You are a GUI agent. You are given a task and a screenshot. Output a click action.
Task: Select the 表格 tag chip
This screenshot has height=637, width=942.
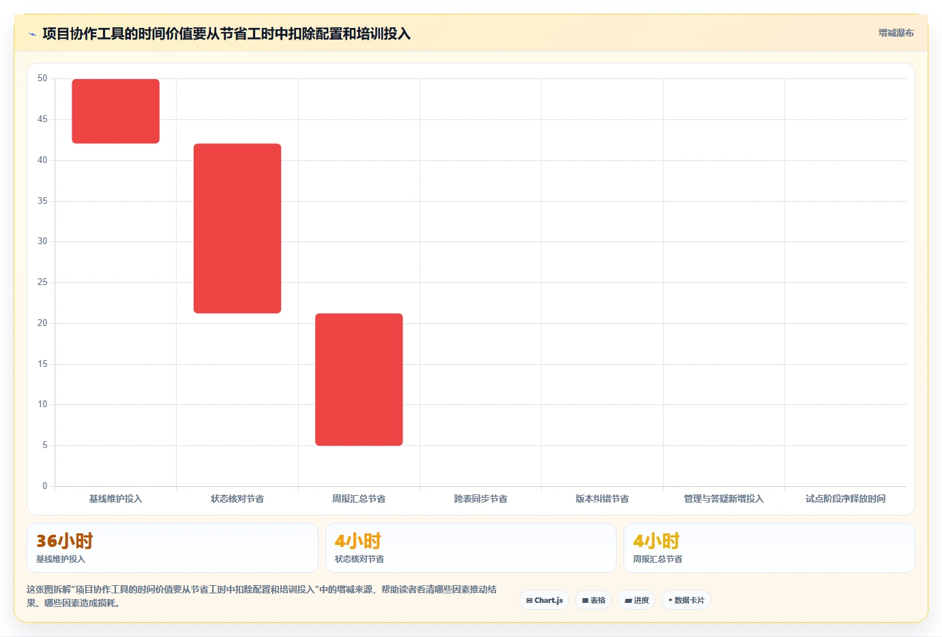click(593, 600)
